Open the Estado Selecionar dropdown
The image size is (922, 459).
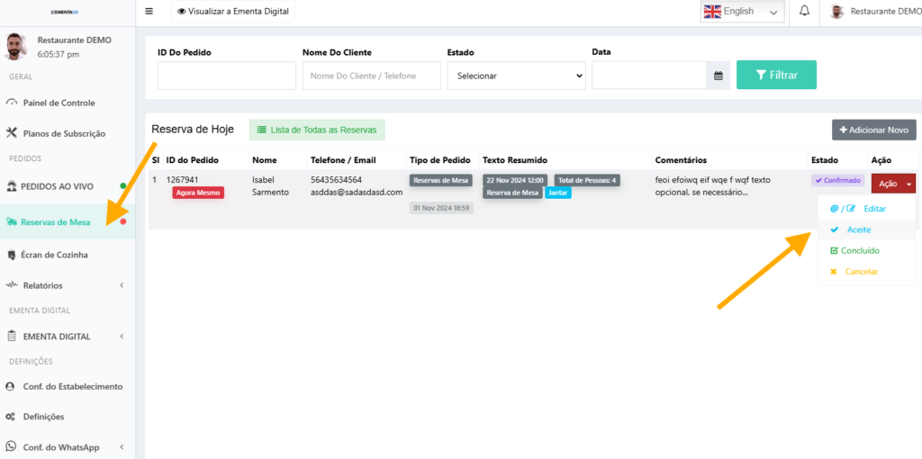pyautogui.click(x=516, y=76)
